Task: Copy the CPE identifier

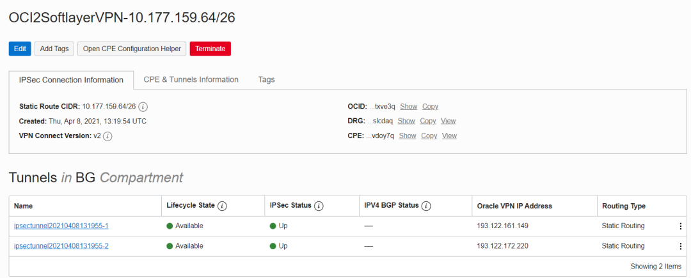Action: point(429,136)
